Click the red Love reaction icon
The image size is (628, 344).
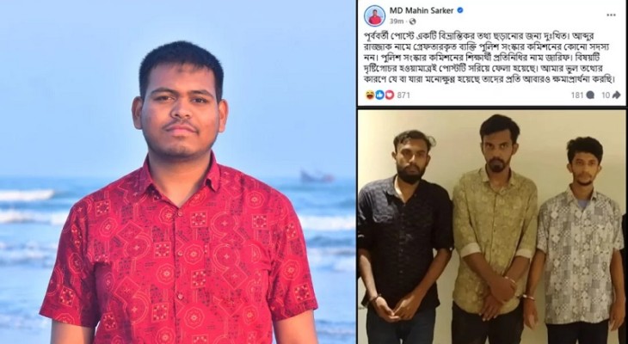pyautogui.click(x=390, y=95)
